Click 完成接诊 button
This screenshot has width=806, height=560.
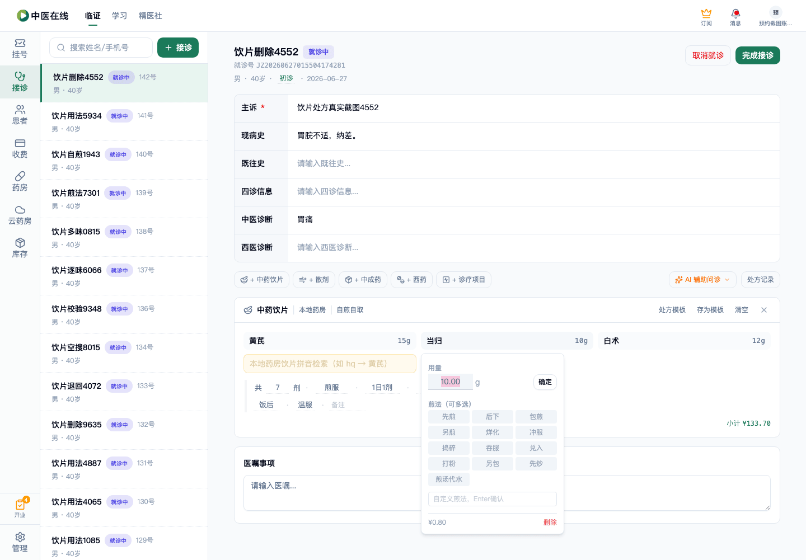pyautogui.click(x=758, y=55)
